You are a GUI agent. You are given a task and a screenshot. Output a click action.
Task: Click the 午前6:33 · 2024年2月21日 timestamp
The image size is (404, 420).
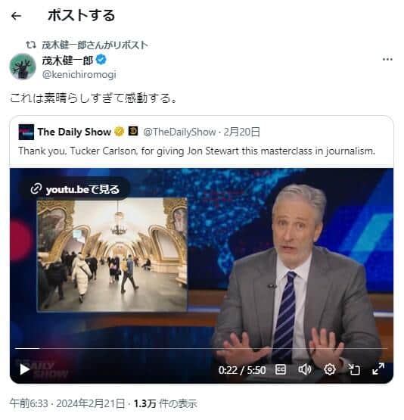click(67, 403)
